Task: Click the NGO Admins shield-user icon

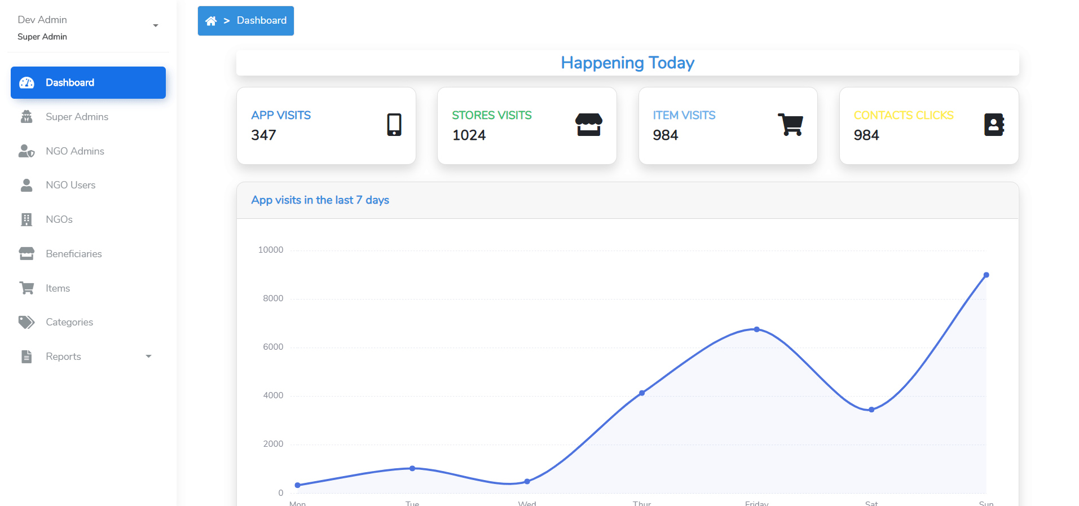Action: 27,151
